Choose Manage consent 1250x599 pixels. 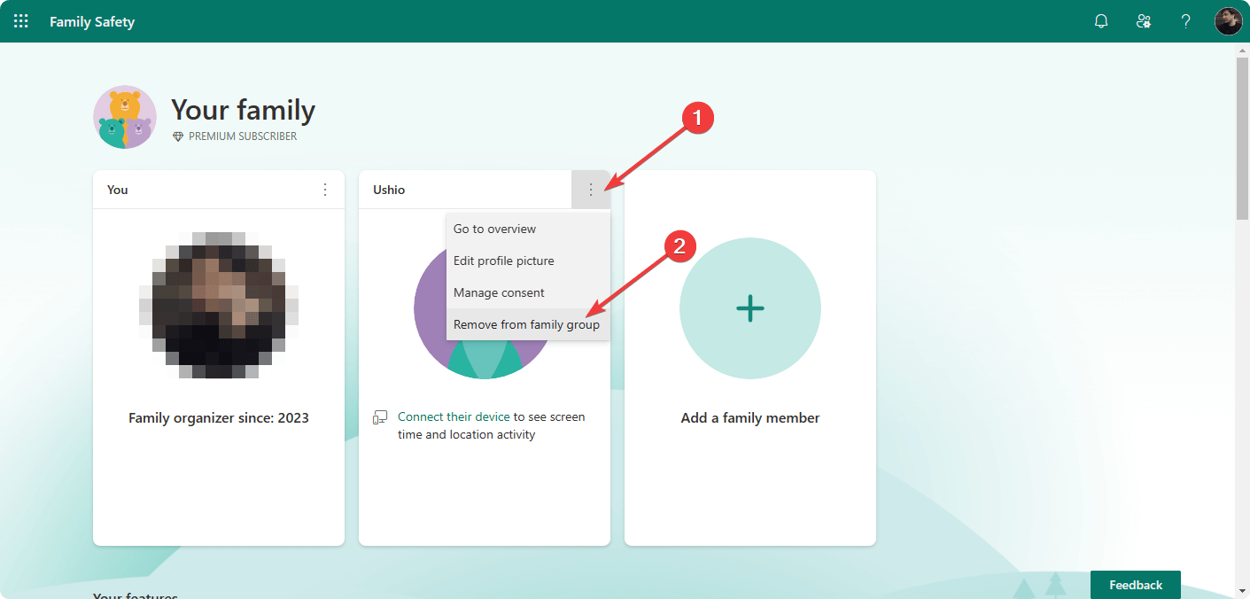coord(528,292)
